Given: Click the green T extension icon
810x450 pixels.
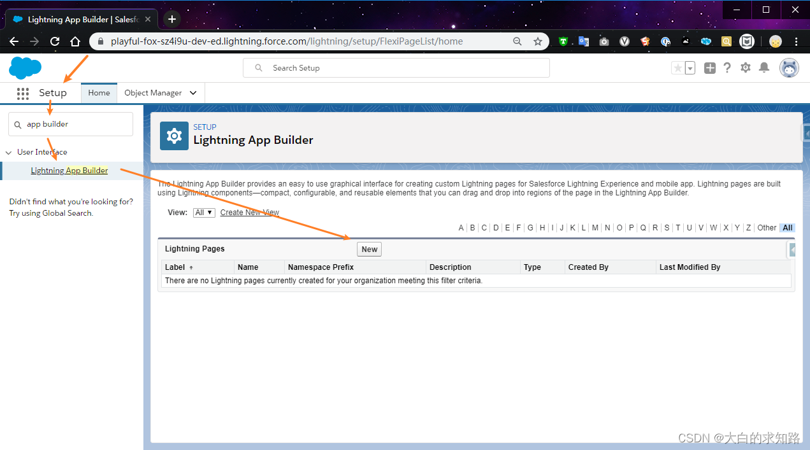Looking at the screenshot, I should pos(563,41).
